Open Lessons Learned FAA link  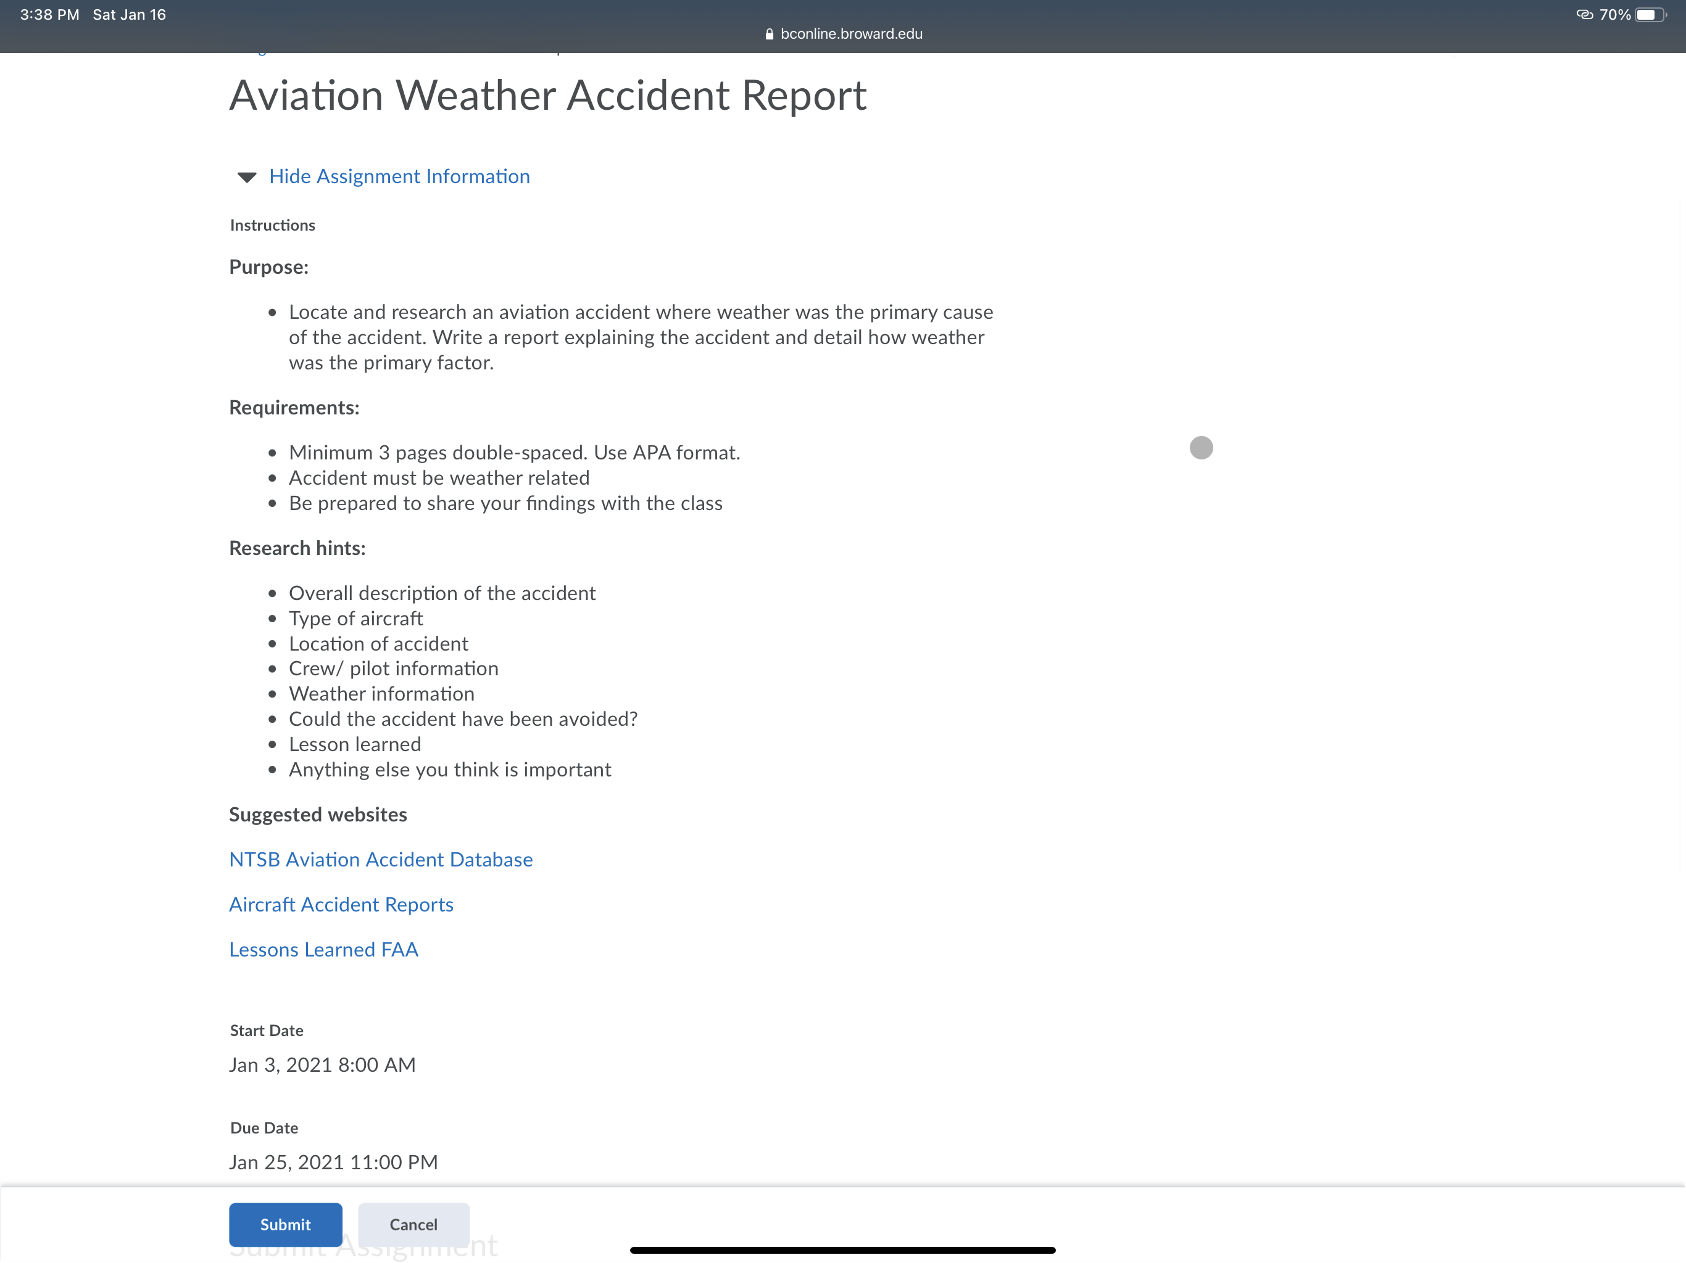(324, 949)
